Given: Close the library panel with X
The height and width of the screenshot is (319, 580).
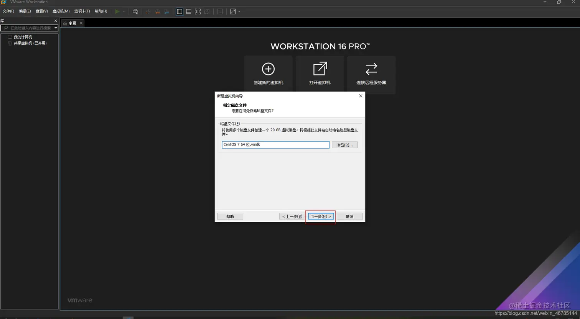Looking at the screenshot, I should click(56, 21).
